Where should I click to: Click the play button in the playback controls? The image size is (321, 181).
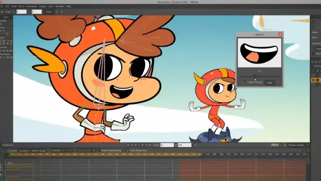pyautogui.click(x=139, y=145)
